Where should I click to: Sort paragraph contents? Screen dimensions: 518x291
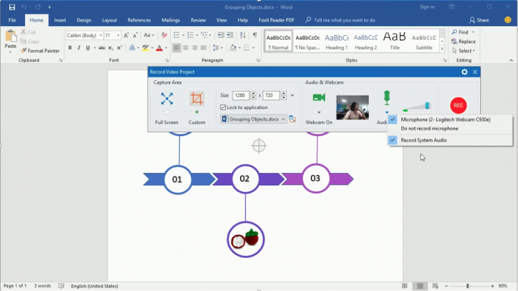coord(243,35)
